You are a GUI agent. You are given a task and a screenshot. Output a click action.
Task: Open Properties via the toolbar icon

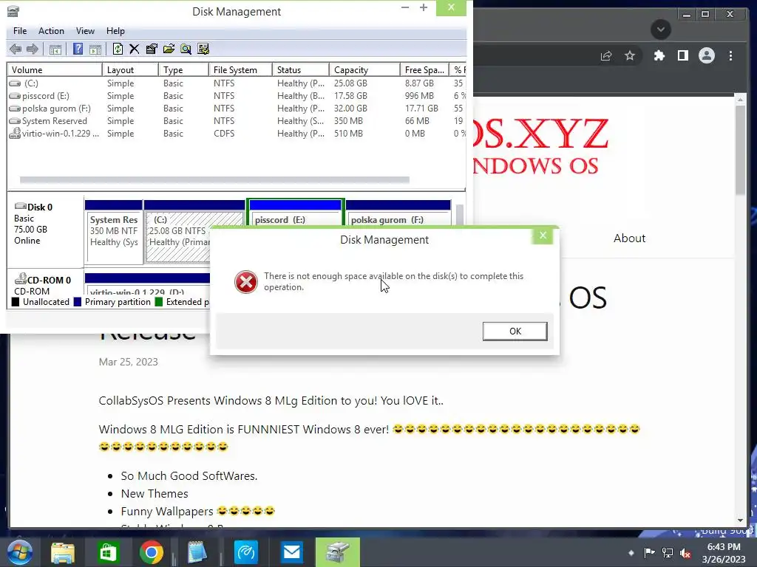[152, 49]
